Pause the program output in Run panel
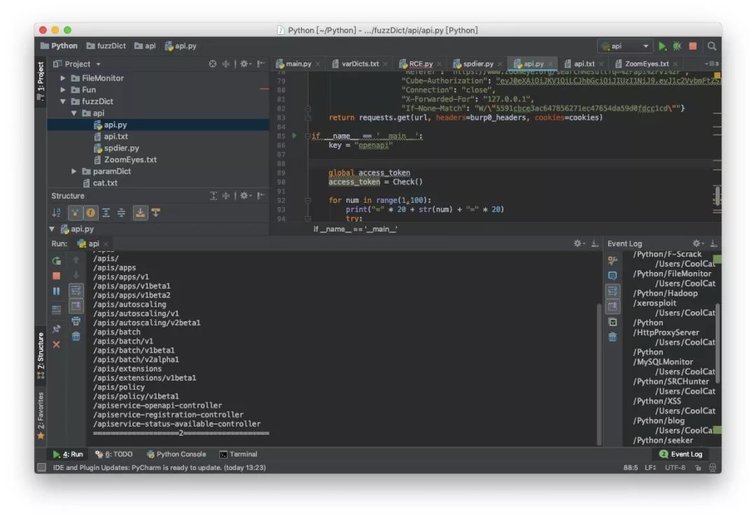Image resolution: width=756 pixels, height=519 pixels. 57,291
